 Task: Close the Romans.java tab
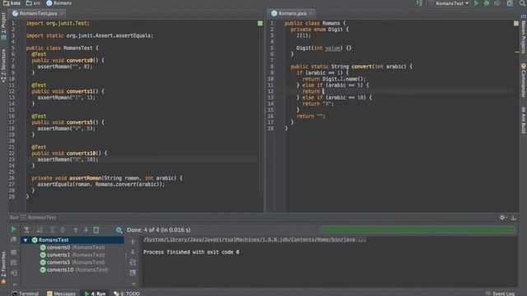[x=311, y=13]
